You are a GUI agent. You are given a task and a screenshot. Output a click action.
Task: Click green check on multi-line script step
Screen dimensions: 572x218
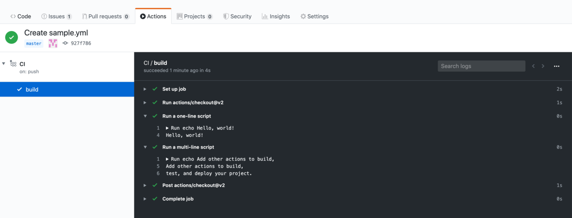155,147
